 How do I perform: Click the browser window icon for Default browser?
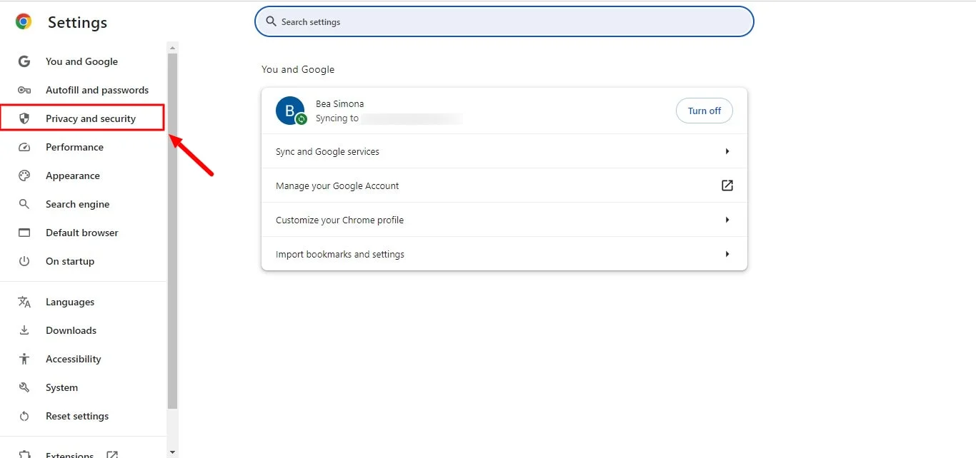24,233
